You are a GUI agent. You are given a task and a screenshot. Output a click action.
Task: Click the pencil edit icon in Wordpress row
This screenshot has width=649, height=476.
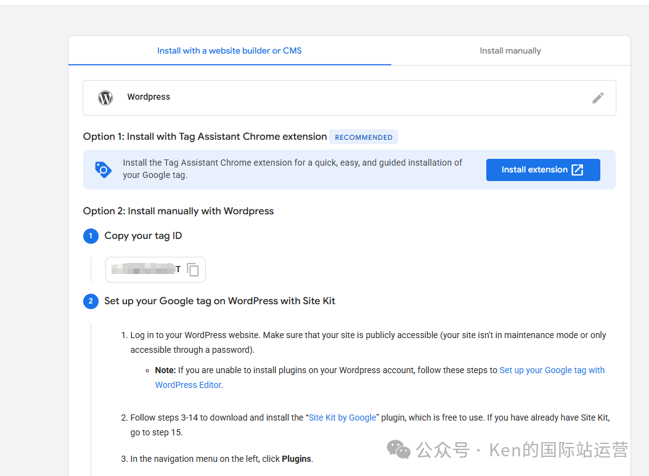598,98
